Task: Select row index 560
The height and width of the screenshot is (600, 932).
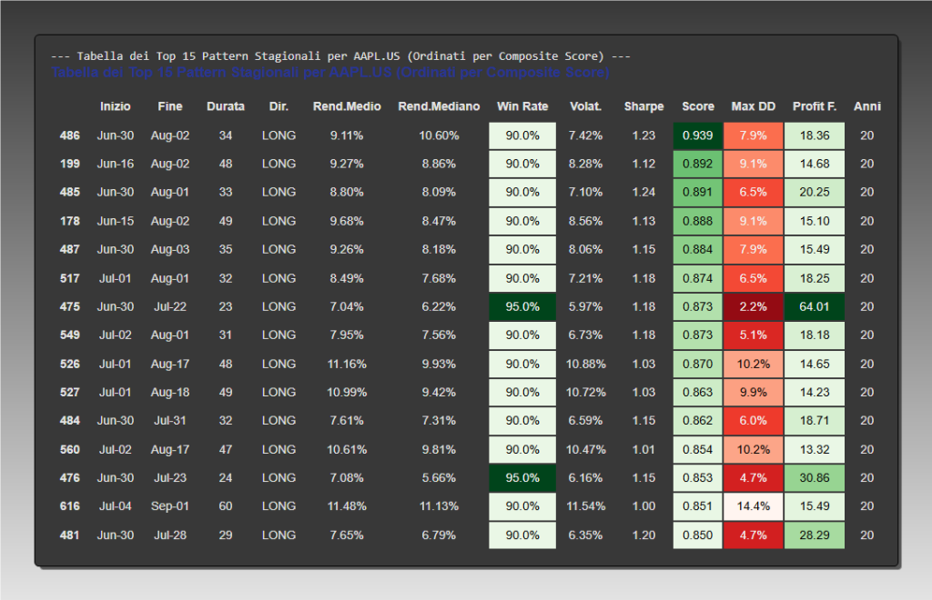Action: [x=69, y=449]
